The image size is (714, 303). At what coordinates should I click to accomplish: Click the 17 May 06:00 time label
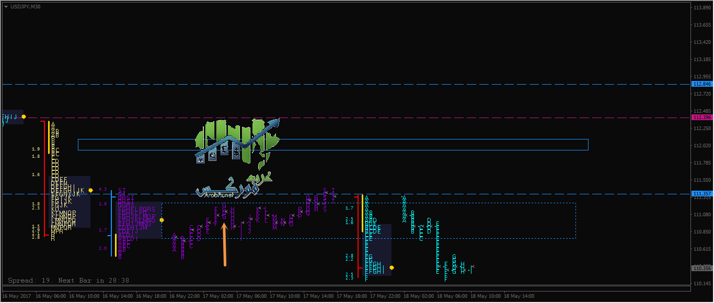click(251, 296)
